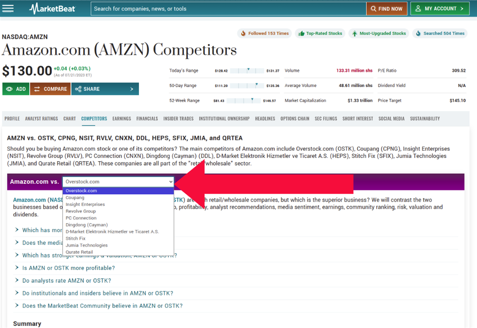477x328 pixels.
Task: Open the hamburger menu icon
Action: point(8,9)
